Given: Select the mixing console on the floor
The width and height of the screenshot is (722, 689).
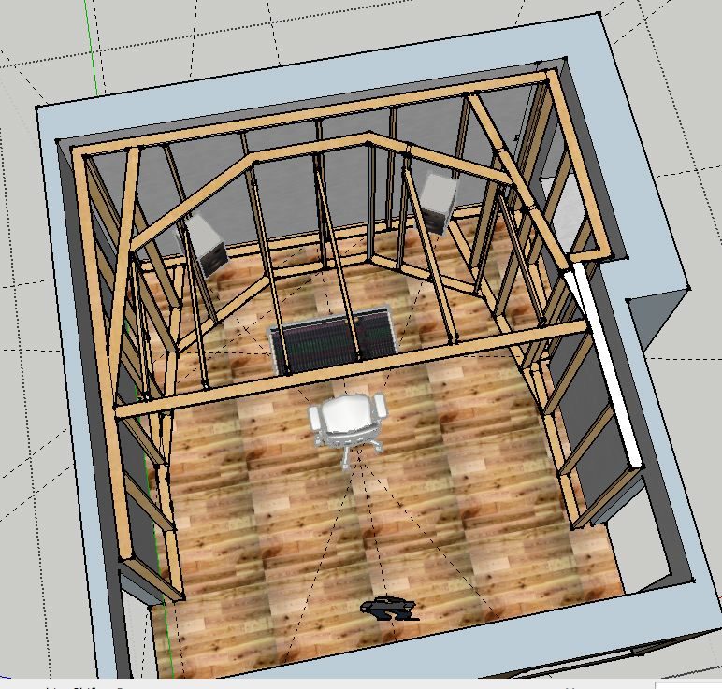Looking at the screenshot, I should (334, 341).
